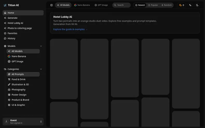Collapse the Categories section chevron
205x128 pixels.
tap(41, 69)
